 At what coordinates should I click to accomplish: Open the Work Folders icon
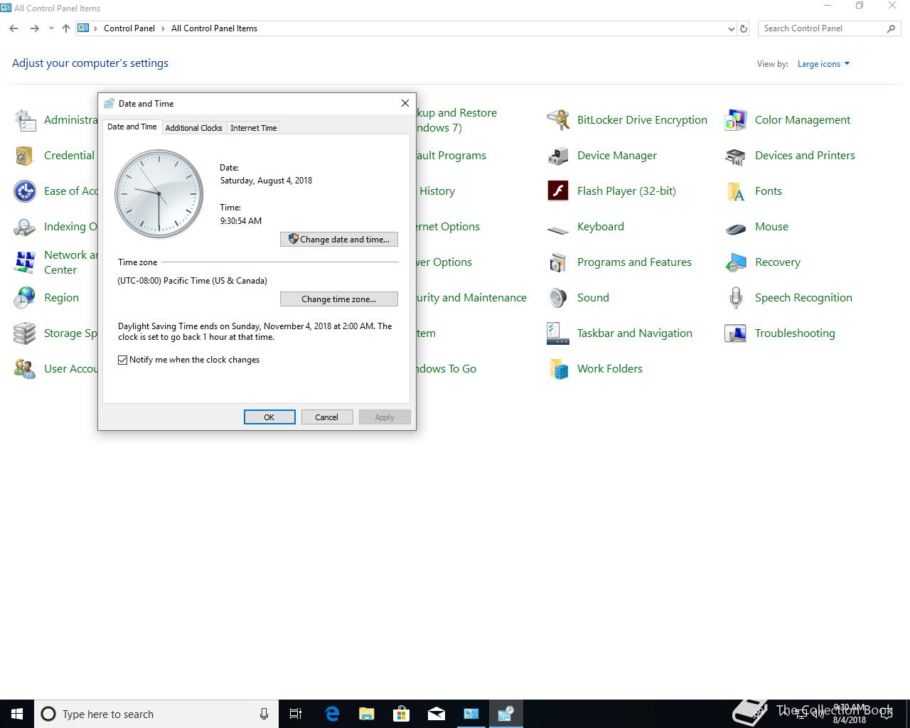[x=558, y=369]
